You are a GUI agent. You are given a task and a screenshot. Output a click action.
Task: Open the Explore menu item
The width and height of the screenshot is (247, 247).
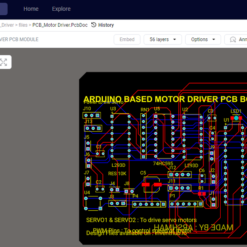[x=61, y=9]
